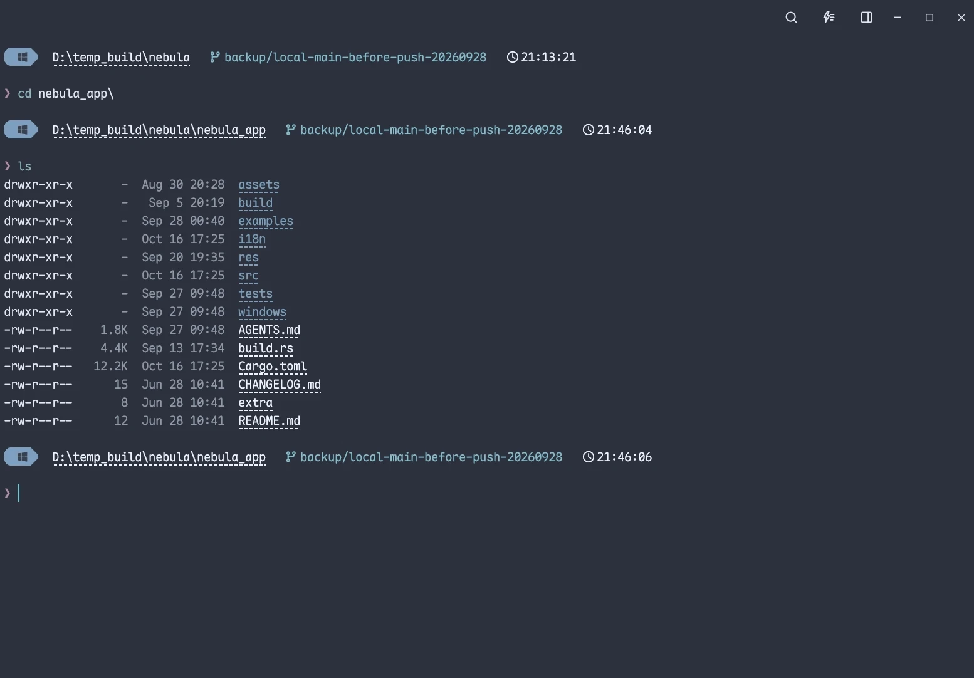Click the git branch icon on first prompt

pyautogui.click(x=214, y=57)
